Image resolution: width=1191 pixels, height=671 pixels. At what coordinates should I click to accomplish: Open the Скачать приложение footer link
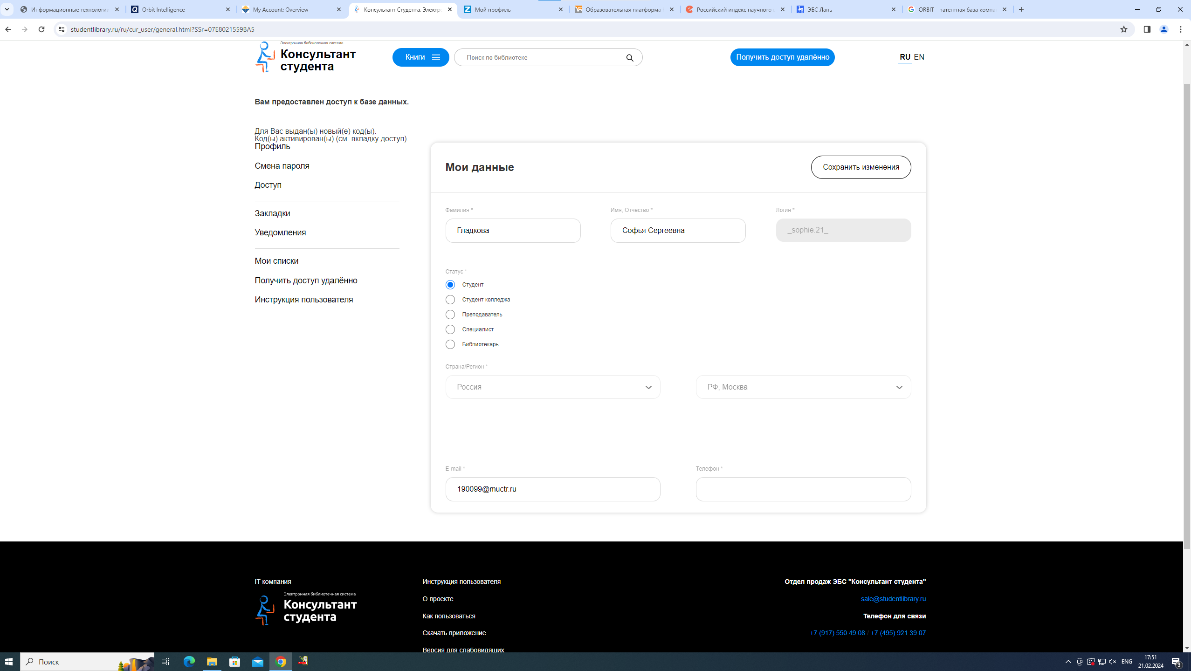[x=454, y=633]
